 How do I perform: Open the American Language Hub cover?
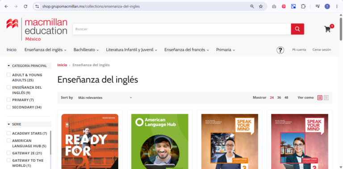coord(160,141)
